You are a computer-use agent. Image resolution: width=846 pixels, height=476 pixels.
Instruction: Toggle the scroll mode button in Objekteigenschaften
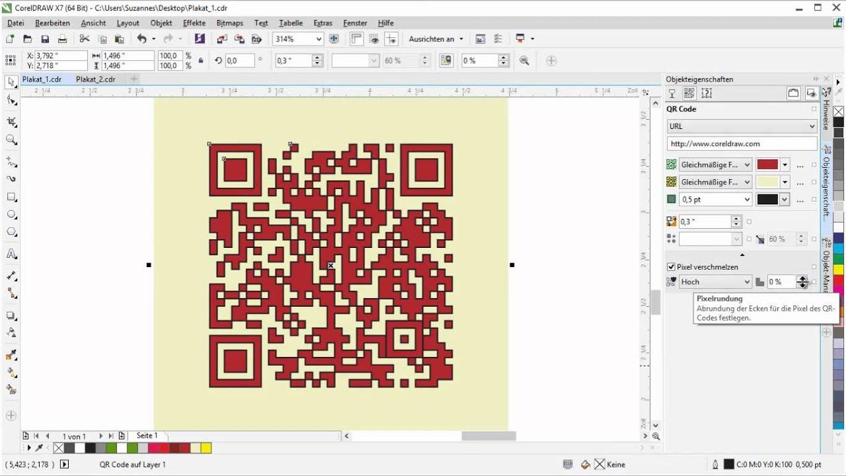point(793,93)
